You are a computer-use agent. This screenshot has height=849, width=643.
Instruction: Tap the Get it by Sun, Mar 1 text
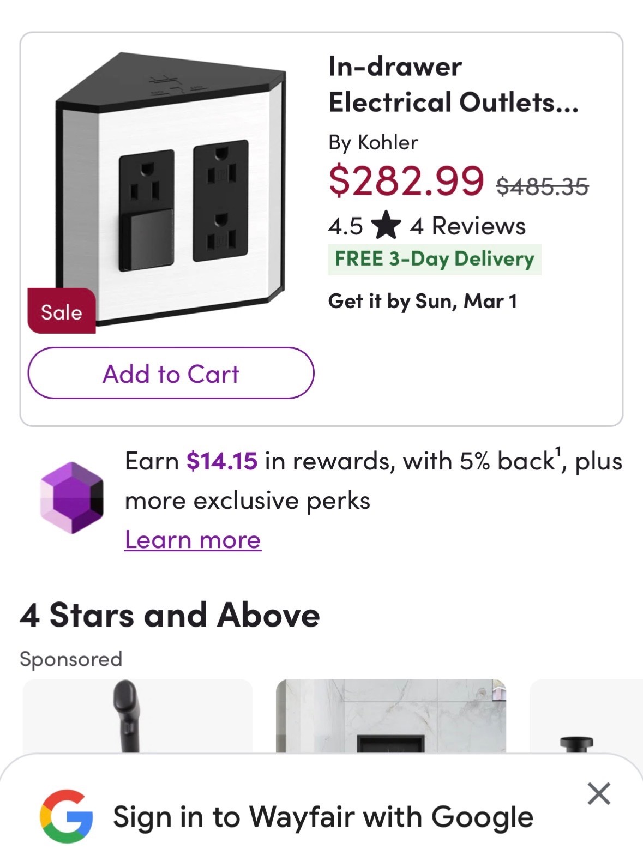(x=423, y=301)
